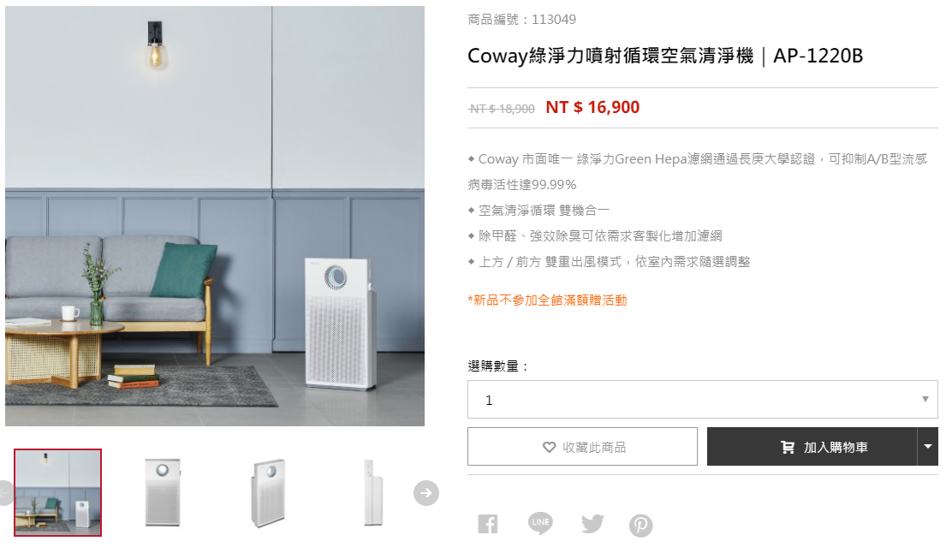Click heart icon in 收藏此商品 button
The height and width of the screenshot is (547, 952).
point(549,448)
